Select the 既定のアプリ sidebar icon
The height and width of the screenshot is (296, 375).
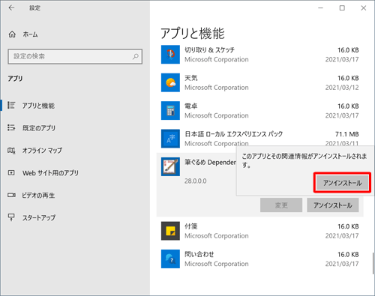[11, 127]
